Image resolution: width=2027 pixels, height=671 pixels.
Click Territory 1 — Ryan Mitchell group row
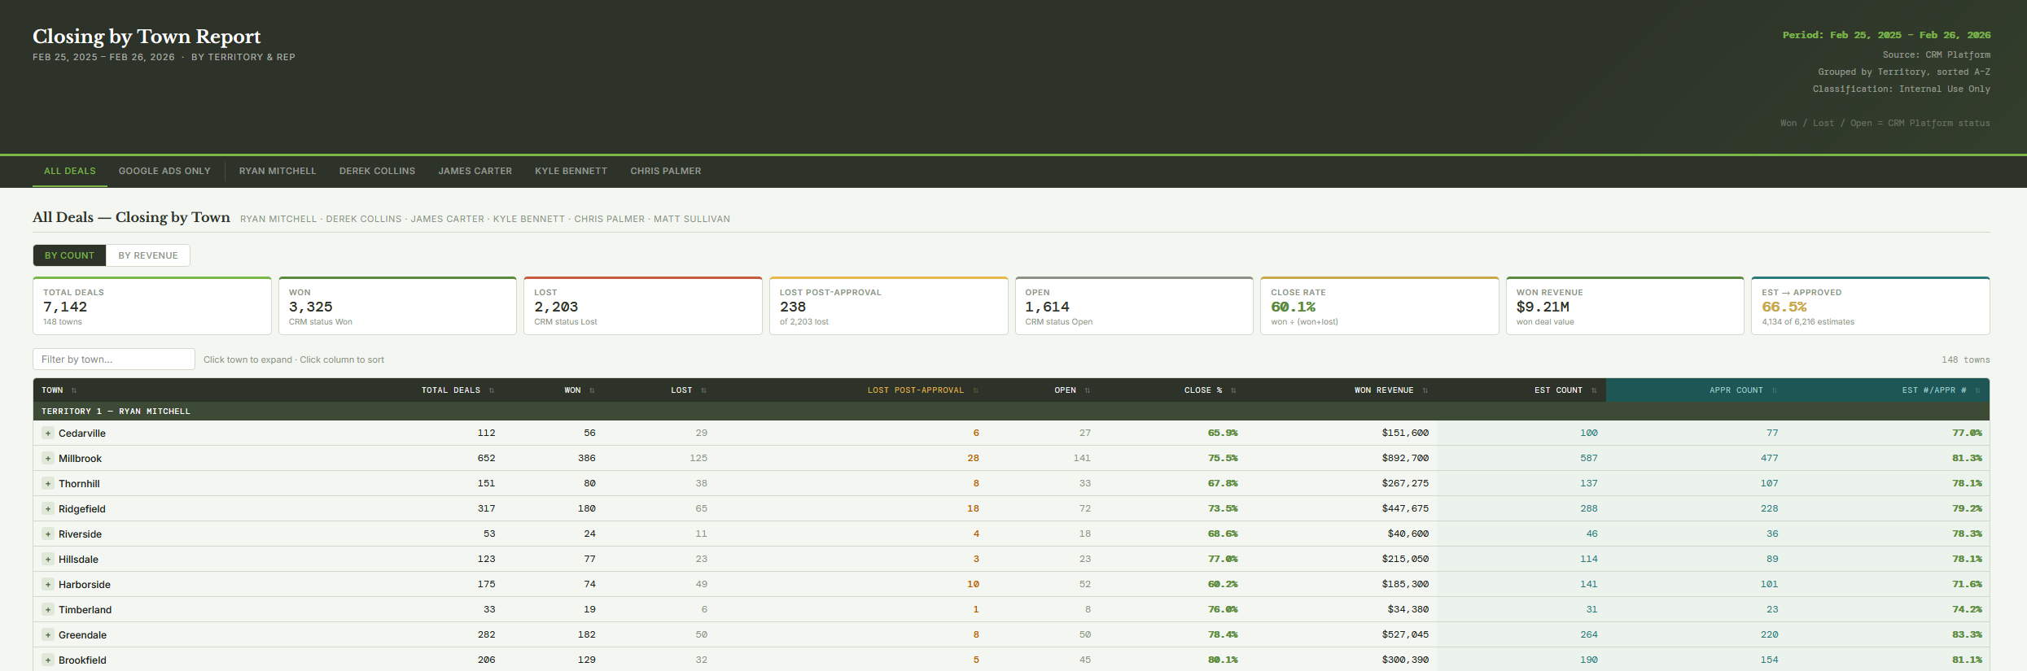click(1011, 412)
